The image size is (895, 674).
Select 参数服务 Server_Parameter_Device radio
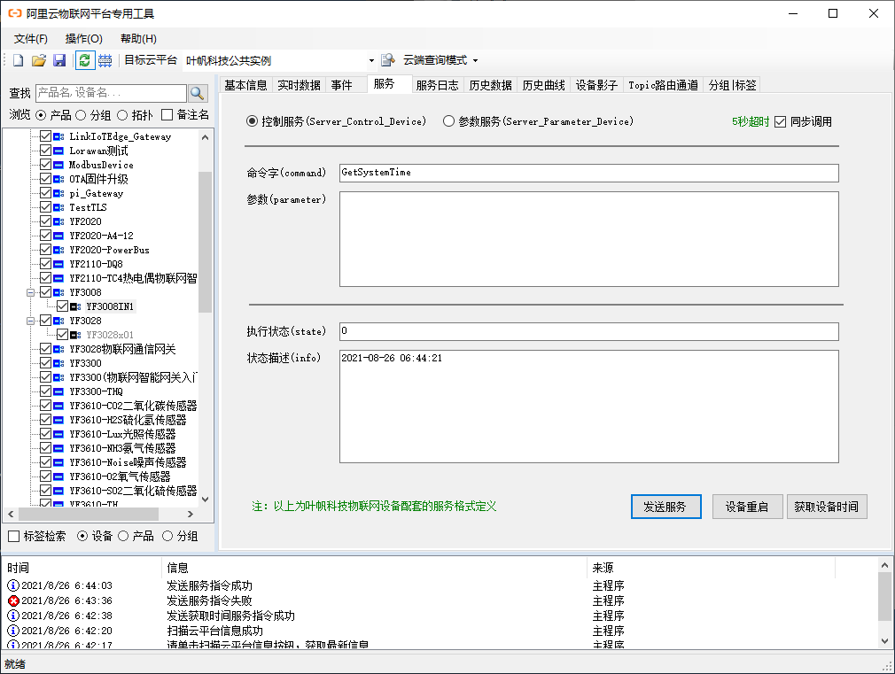click(x=448, y=121)
